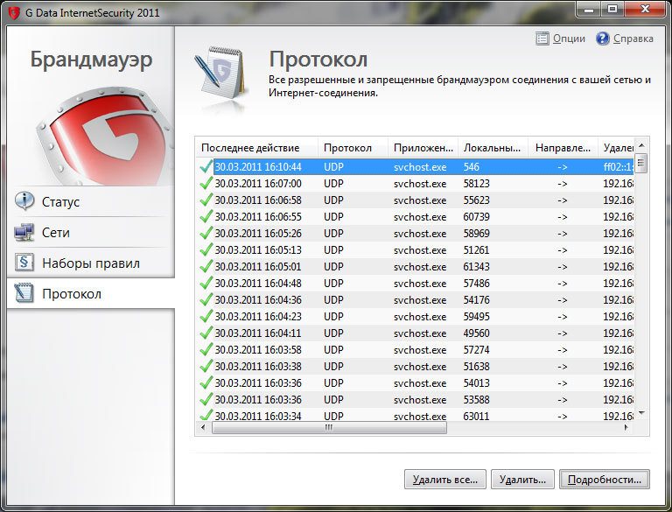Click the Удалить все... button
672x512 pixels.
pyautogui.click(x=444, y=479)
